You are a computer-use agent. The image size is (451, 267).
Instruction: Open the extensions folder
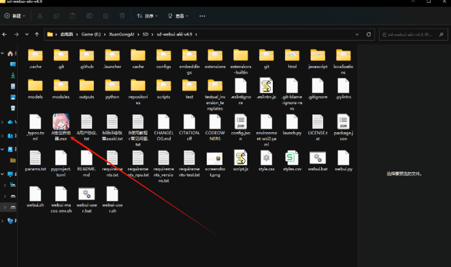pos(215,55)
